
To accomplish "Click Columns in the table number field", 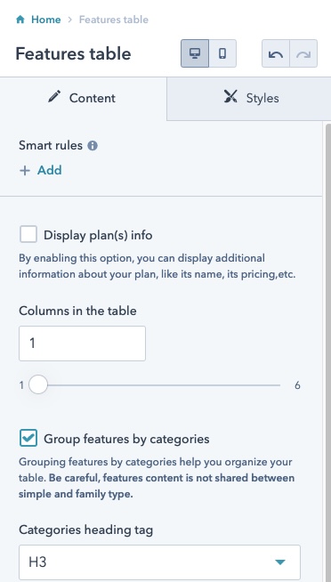I will click(x=82, y=344).
